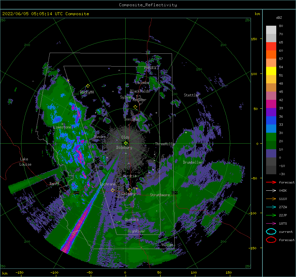This screenshot has height=277, width=296.
Task: Click the Stettler city label
Action: [x=192, y=95]
